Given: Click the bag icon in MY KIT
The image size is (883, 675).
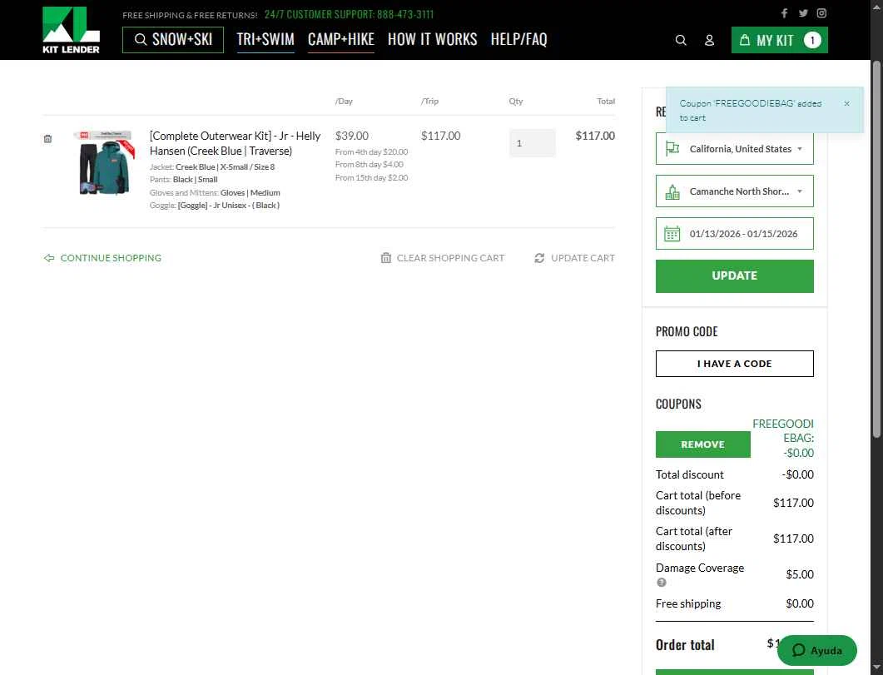Looking at the screenshot, I should tap(745, 40).
